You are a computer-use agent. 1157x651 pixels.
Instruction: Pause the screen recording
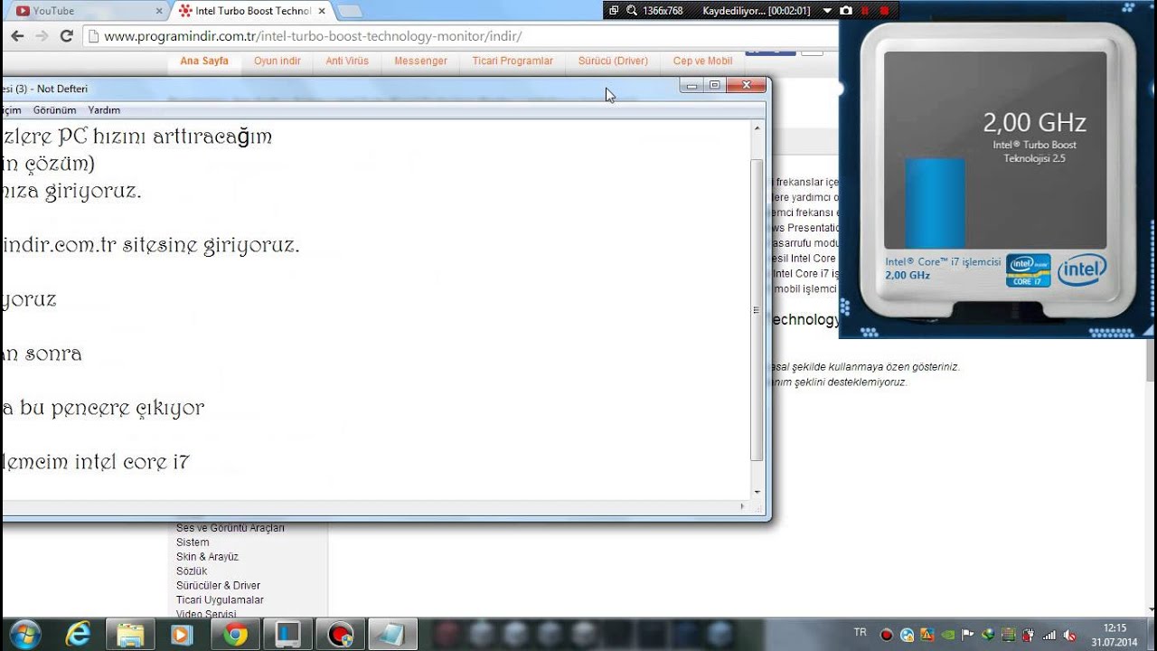pyautogui.click(x=865, y=10)
